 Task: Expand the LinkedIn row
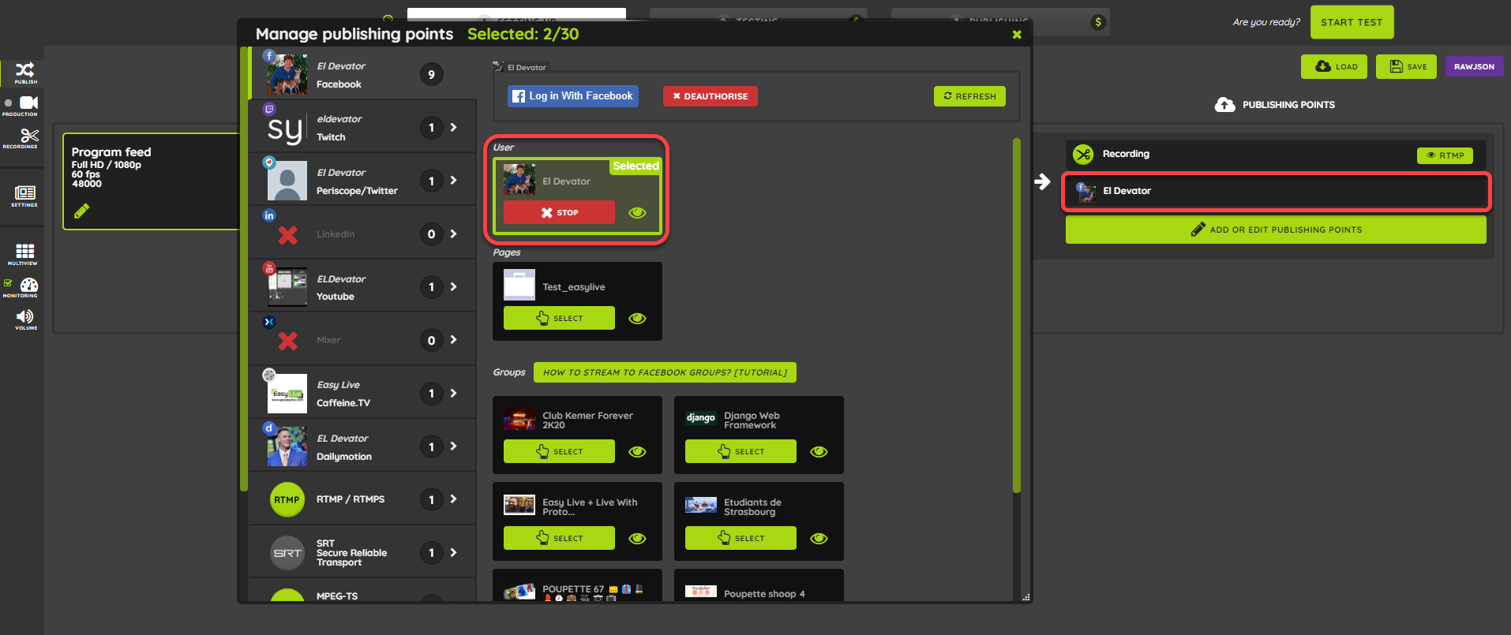pyautogui.click(x=453, y=233)
